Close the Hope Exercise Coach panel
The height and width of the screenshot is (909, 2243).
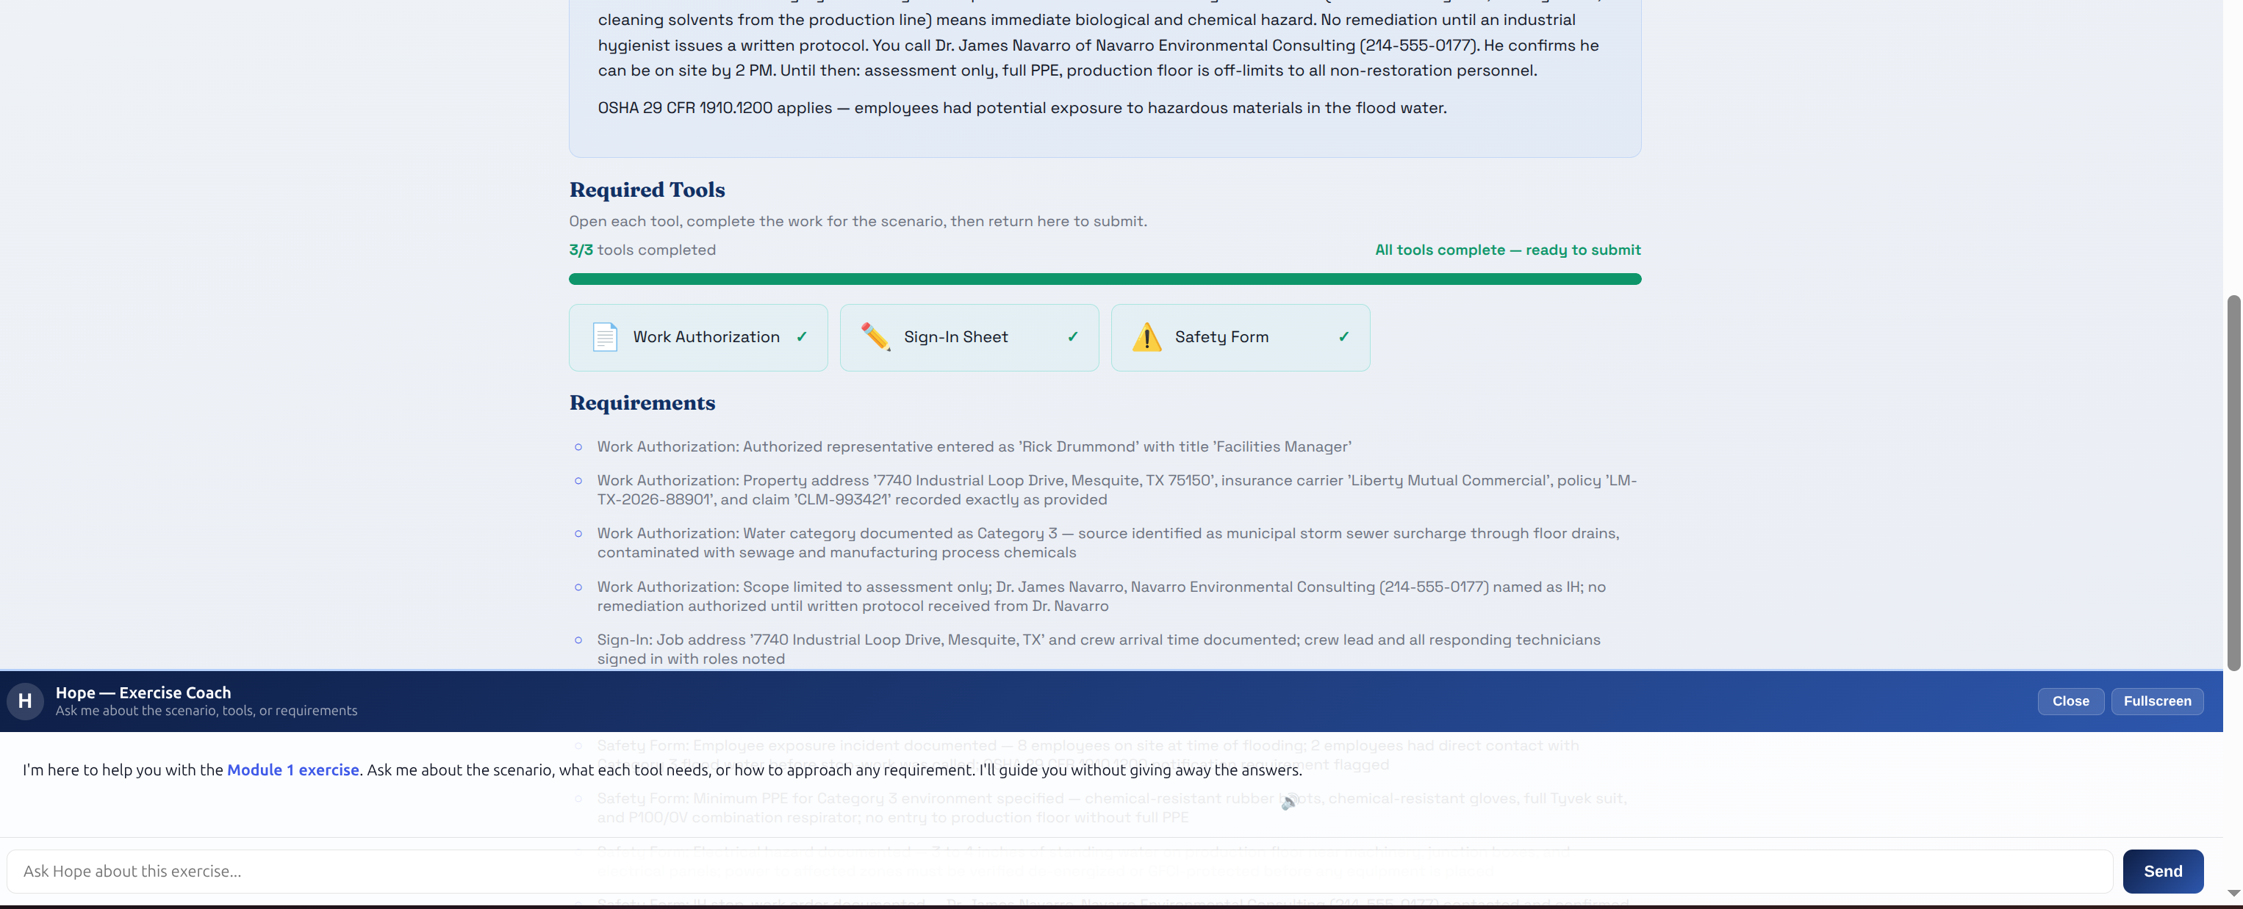pyautogui.click(x=2070, y=701)
